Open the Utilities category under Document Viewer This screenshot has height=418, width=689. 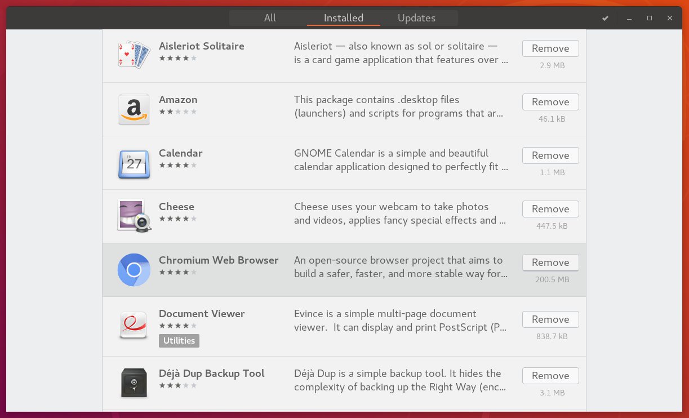pos(179,340)
